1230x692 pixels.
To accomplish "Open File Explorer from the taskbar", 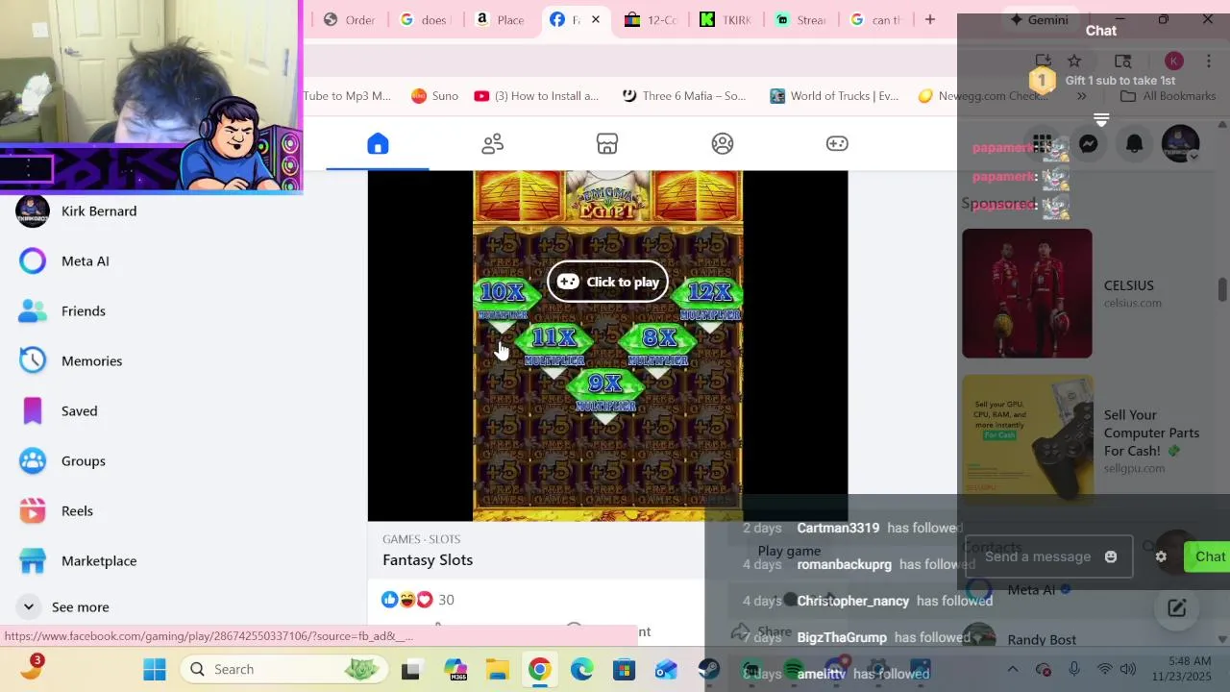I will point(497,669).
